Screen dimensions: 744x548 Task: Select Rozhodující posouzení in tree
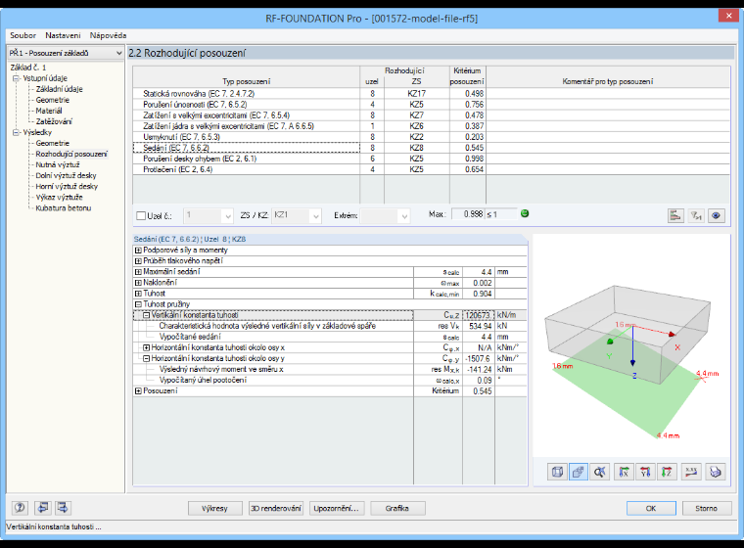tap(71, 155)
